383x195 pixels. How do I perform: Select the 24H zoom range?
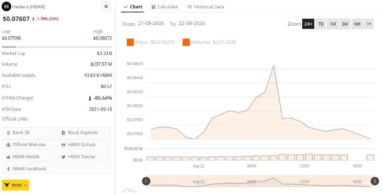pos(308,24)
